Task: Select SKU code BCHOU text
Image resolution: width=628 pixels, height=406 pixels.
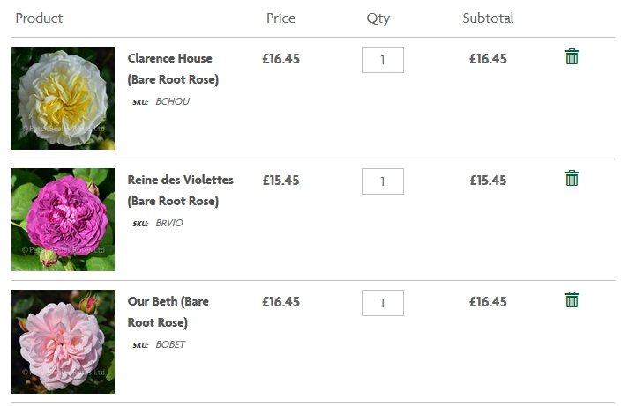Action: [x=173, y=101]
